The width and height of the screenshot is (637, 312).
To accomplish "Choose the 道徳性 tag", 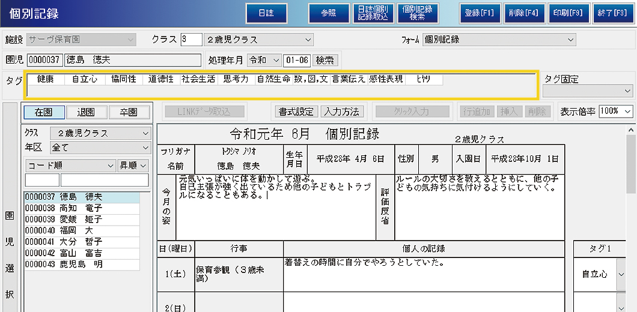I will click(x=161, y=79).
